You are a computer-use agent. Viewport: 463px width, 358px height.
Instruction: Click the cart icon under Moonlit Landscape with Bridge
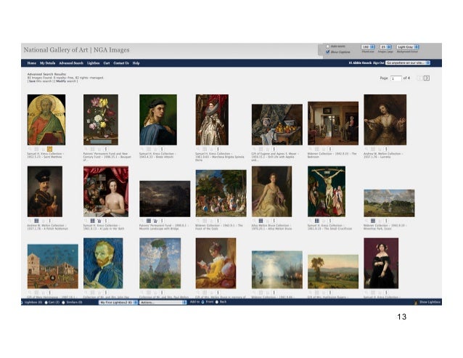155,221
